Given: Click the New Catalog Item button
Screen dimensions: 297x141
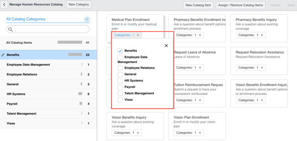Looking at the screenshot, I should point(198,5).
